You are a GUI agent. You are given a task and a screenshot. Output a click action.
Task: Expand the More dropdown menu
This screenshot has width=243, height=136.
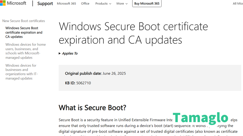tap(122, 4)
